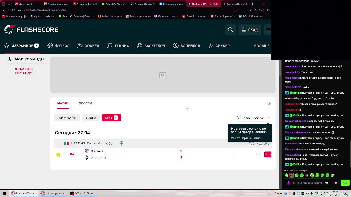Select the LIVE filter button
Screen dimensions: 351x197
coord(111,118)
